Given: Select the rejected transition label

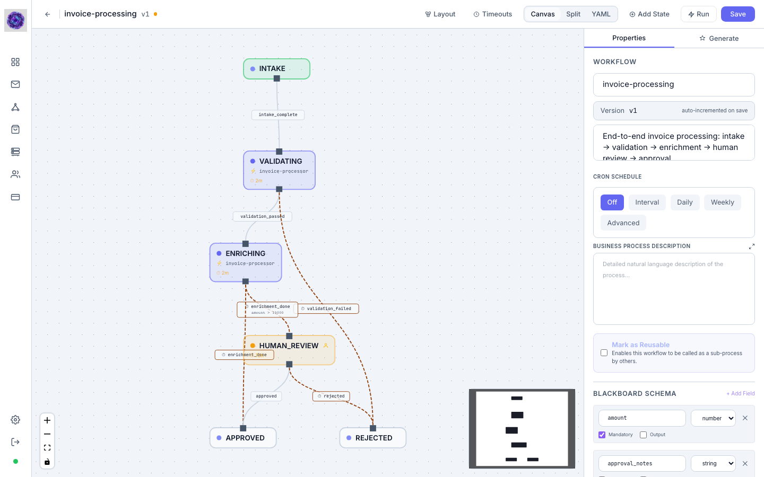Looking at the screenshot, I should pyautogui.click(x=331, y=396).
